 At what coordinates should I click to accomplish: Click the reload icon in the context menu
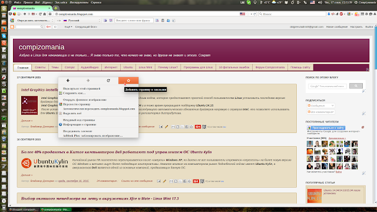click(108, 81)
